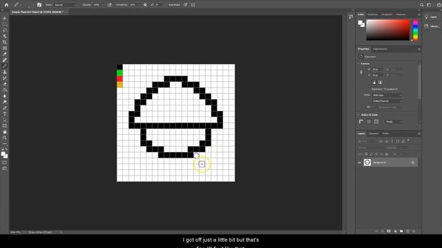Open the pencil Mode dropdown
This screenshot has height=248, width=442.
[x=64, y=5]
